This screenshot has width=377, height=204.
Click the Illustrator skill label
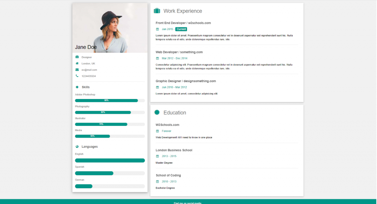coord(80,119)
